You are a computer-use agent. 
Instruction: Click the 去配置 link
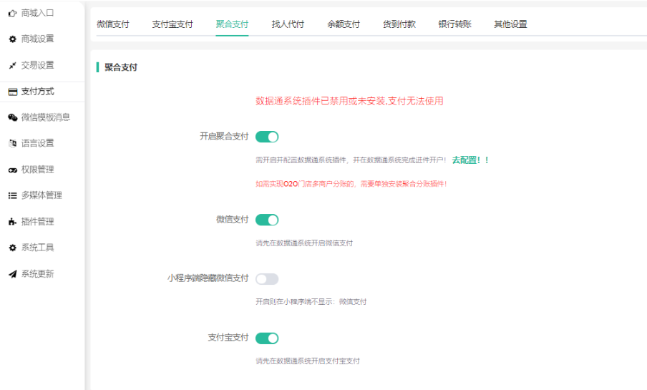coord(470,160)
